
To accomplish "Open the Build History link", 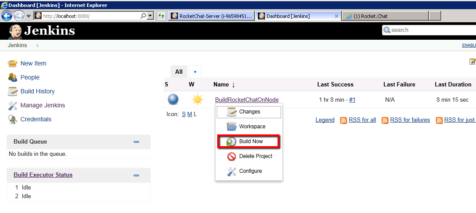I will tap(38, 91).
